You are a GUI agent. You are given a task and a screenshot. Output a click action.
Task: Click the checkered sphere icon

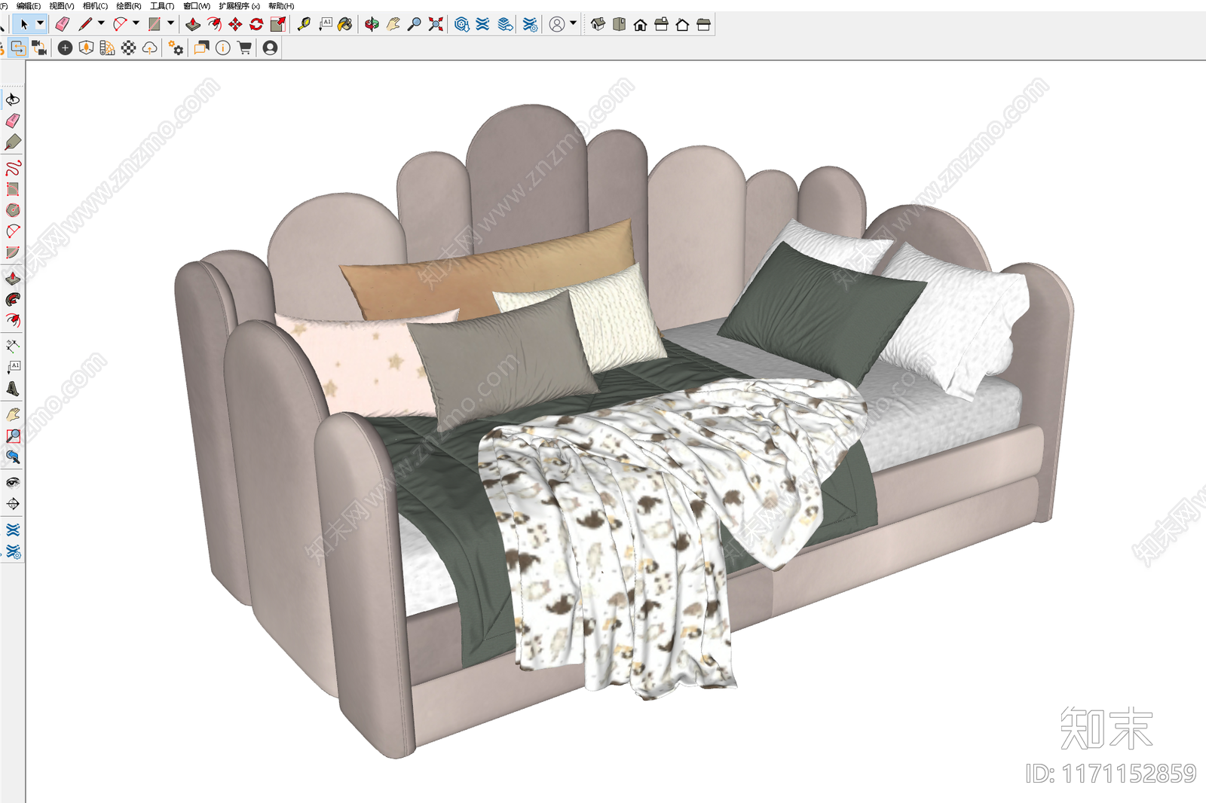pos(129,48)
